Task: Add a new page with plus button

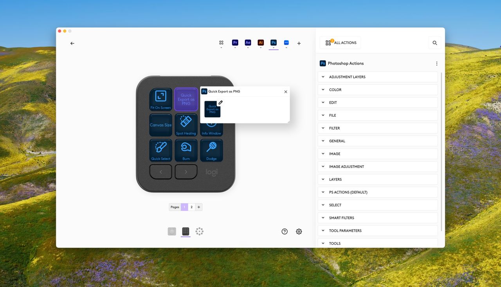Action: click(199, 207)
